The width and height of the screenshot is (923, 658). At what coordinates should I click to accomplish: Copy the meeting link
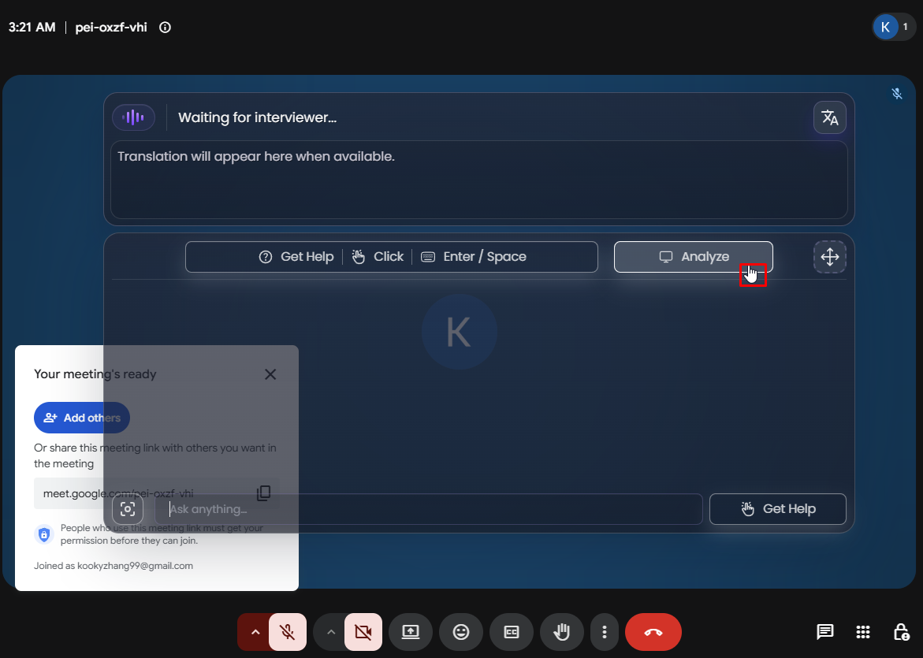tap(264, 493)
